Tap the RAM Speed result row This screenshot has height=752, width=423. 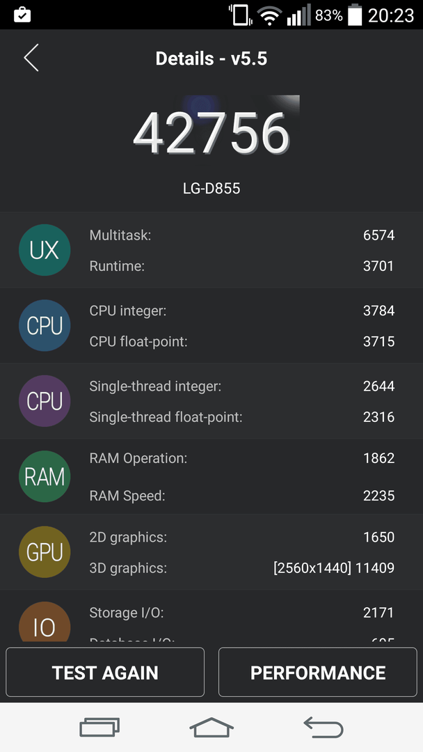click(242, 496)
